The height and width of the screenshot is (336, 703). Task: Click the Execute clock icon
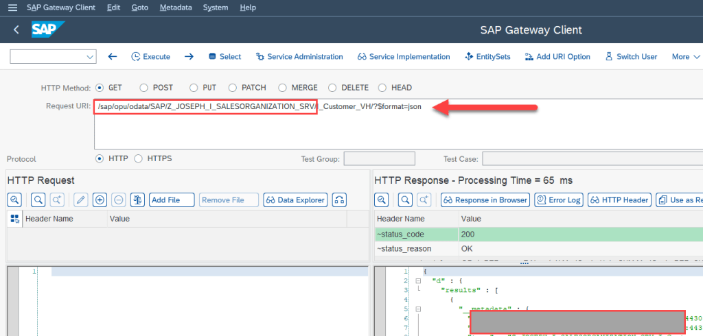[x=136, y=57]
